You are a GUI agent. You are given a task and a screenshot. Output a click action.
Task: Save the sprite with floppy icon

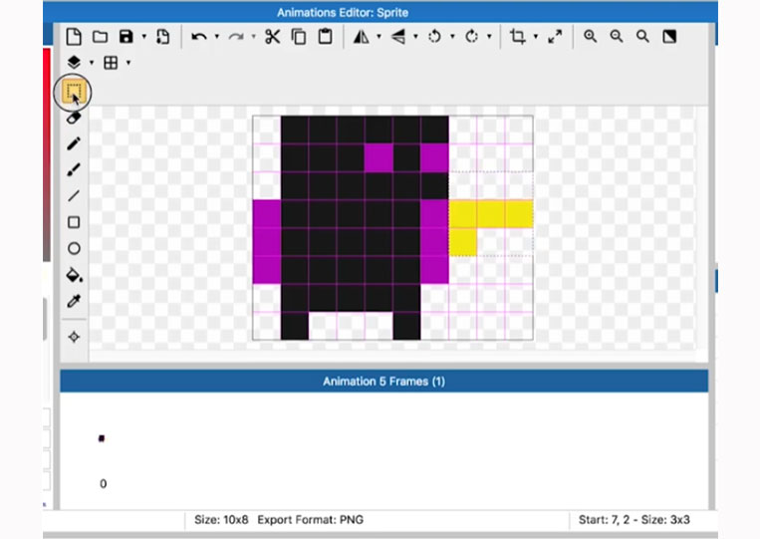point(127,36)
